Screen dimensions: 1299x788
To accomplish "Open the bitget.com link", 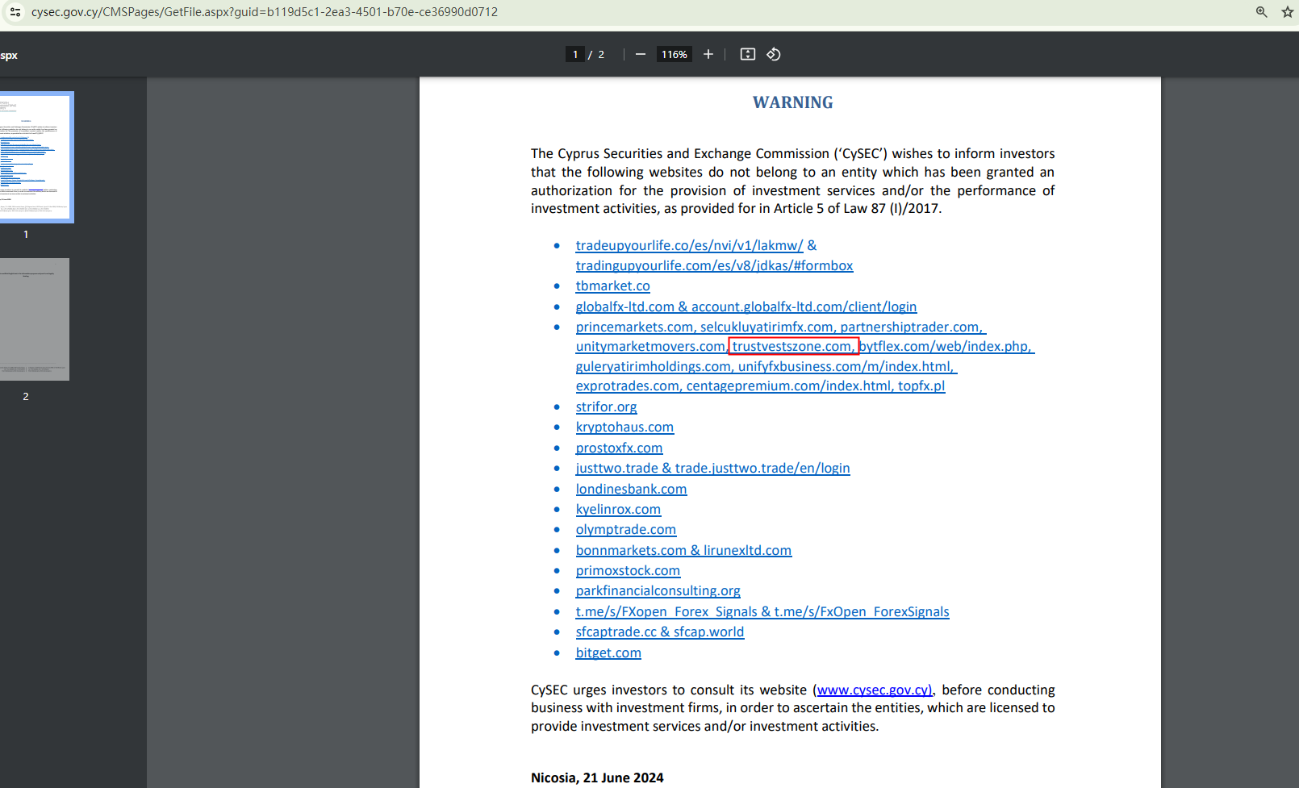I will click(x=608, y=652).
